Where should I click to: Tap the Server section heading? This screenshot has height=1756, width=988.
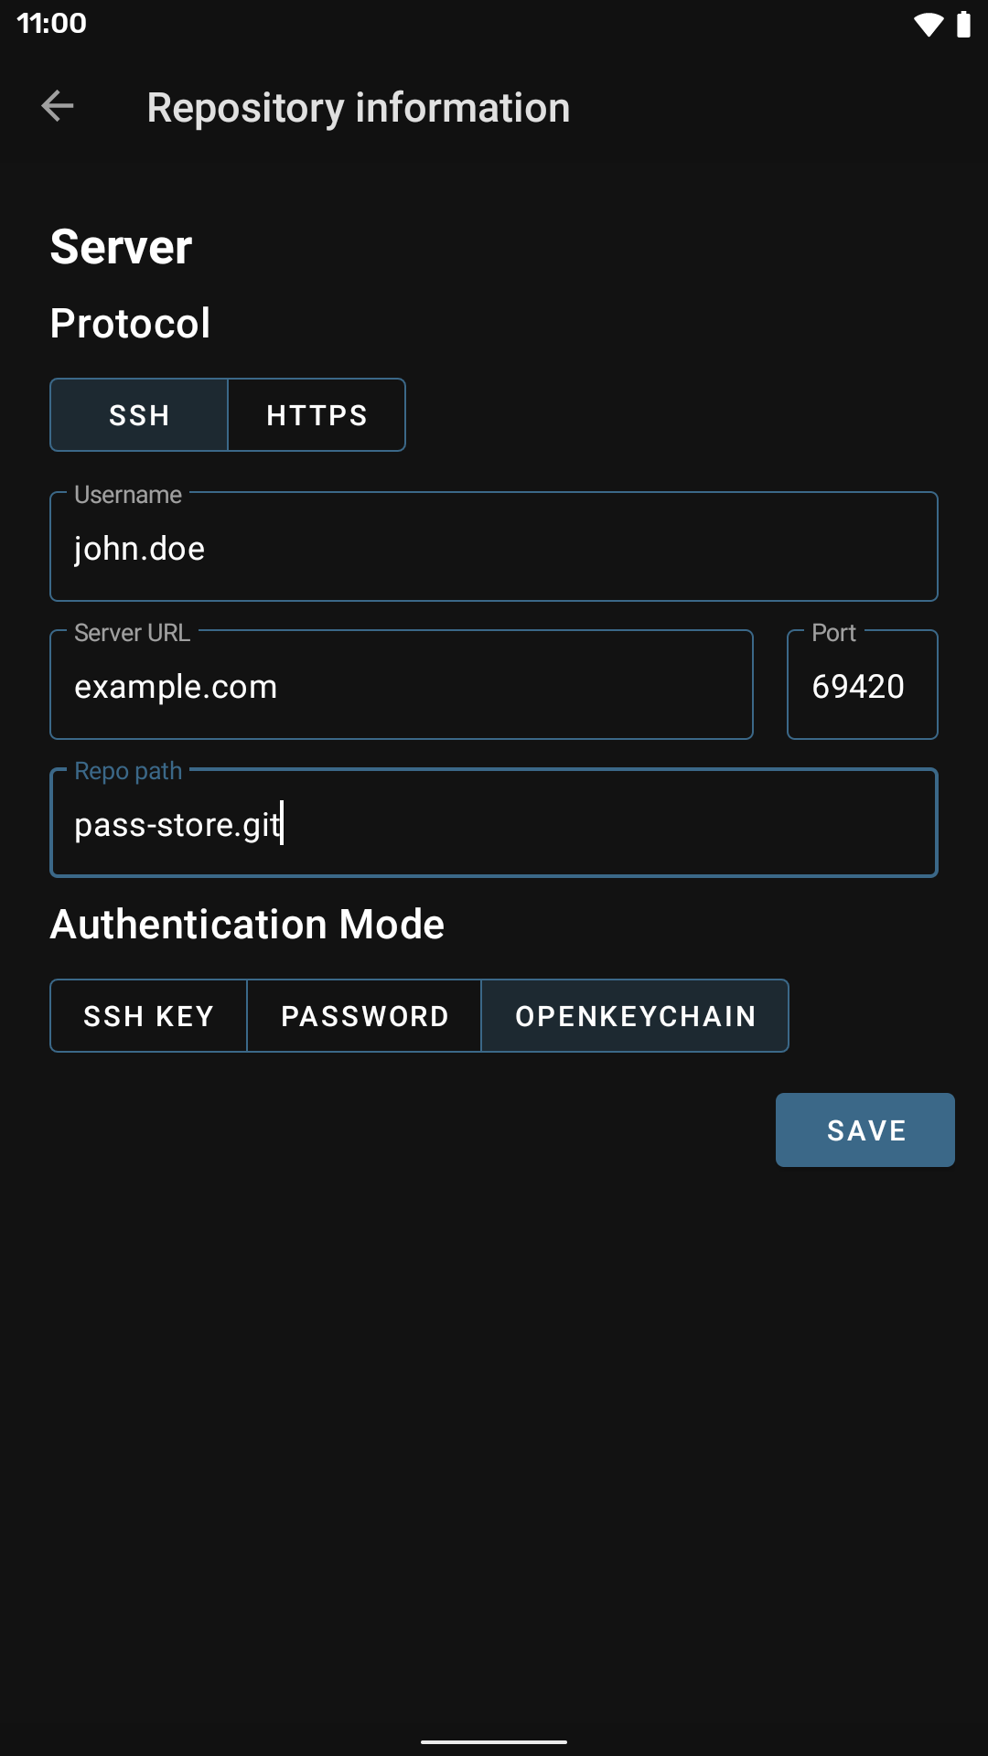coord(122,247)
